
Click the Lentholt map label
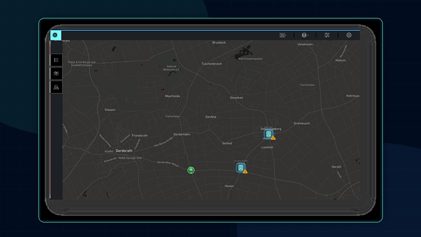[267, 147]
